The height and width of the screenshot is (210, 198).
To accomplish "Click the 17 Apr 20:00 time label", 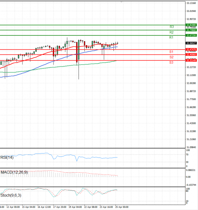I will (x=60, y=207).
